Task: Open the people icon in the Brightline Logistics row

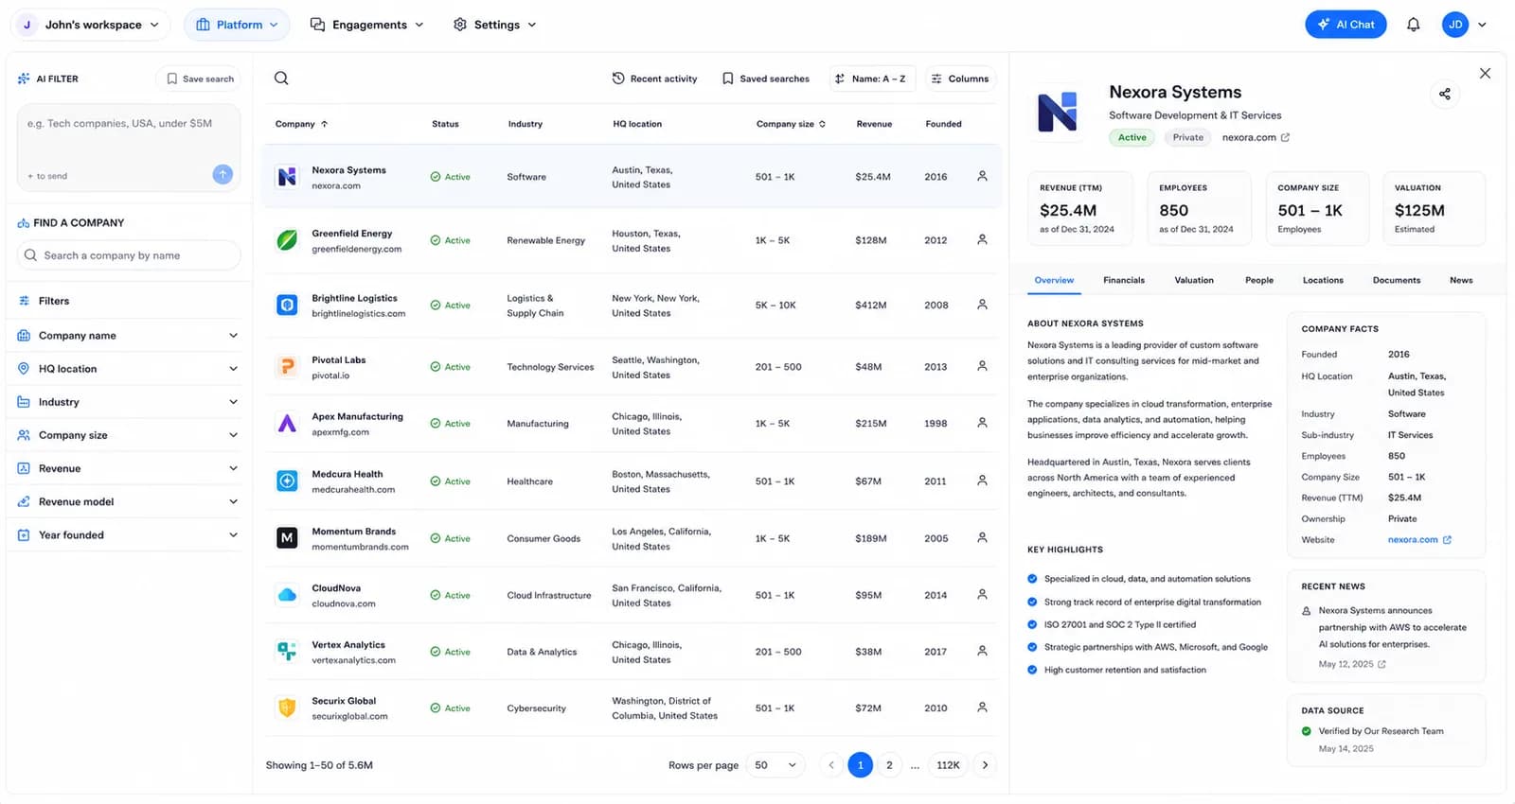Action: click(x=982, y=305)
